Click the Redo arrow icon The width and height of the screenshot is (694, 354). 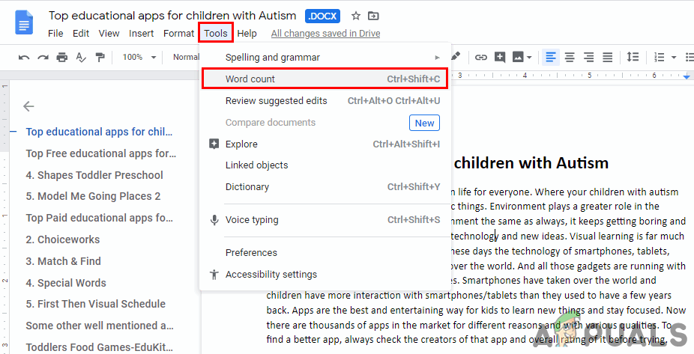pyautogui.click(x=43, y=57)
